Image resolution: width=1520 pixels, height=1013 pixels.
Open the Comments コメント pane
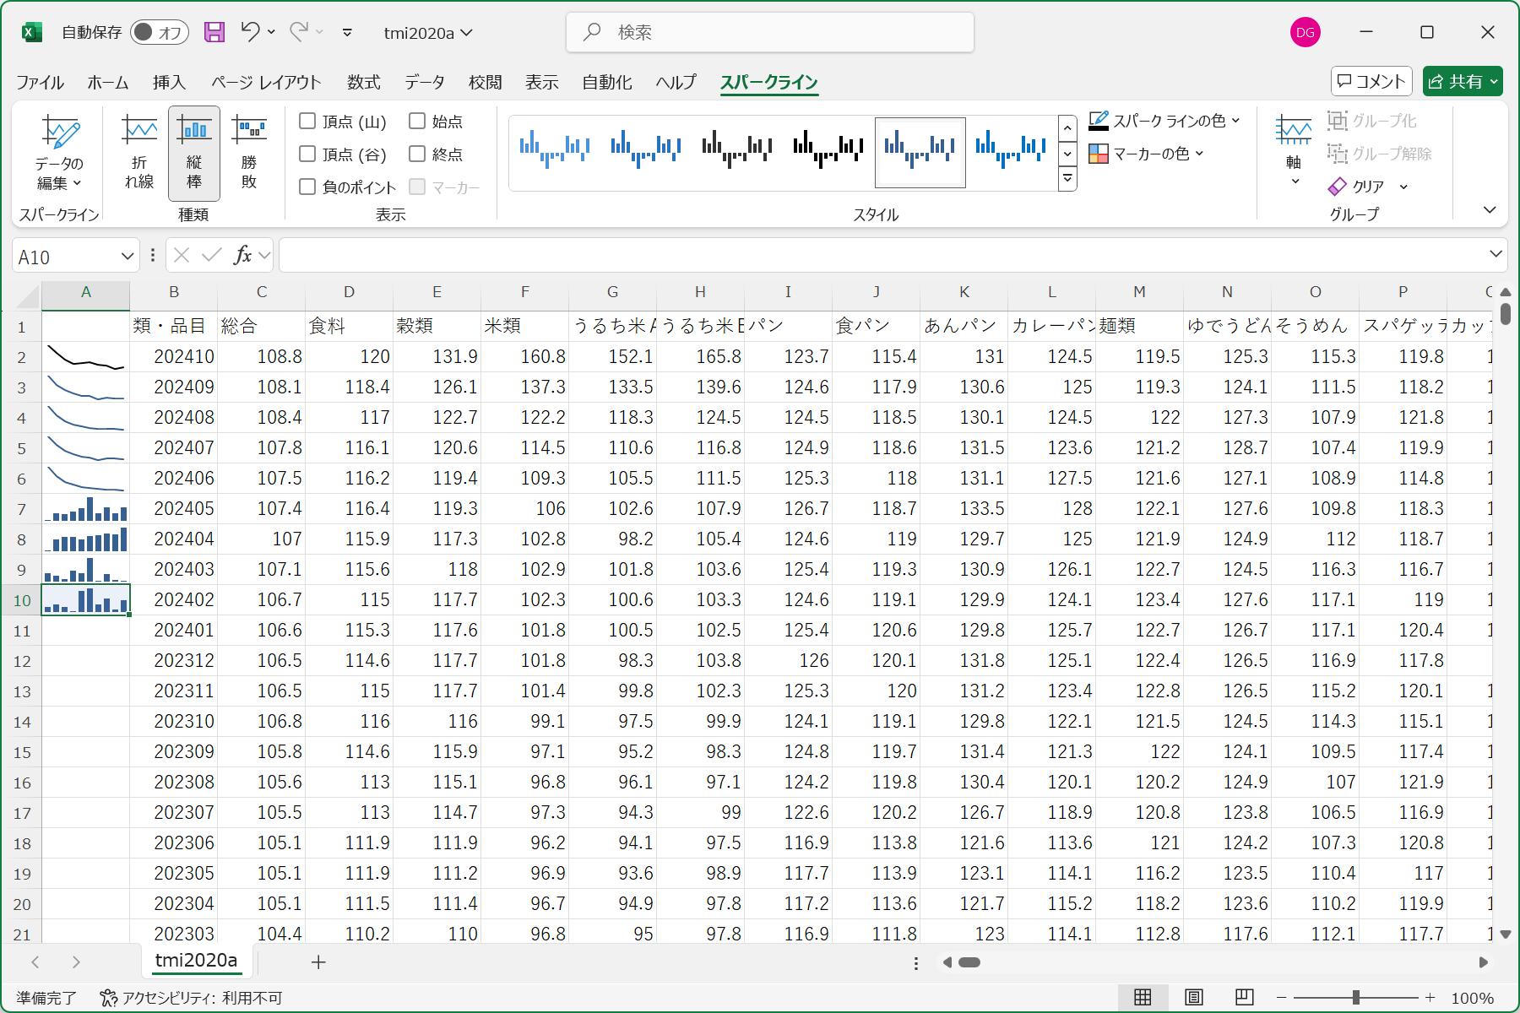pyautogui.click(x=1371, y=81)
